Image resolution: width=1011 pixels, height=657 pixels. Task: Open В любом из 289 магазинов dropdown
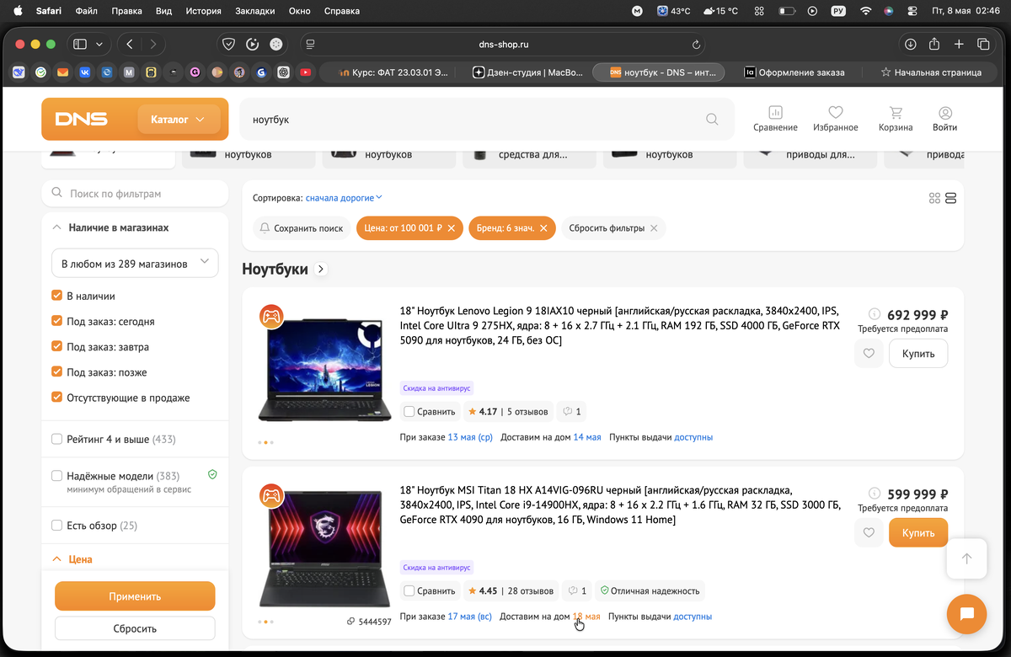tap(135, 264)
